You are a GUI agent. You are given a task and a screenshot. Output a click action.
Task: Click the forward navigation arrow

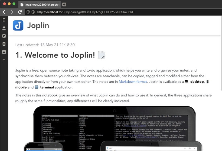coord(12,12)
